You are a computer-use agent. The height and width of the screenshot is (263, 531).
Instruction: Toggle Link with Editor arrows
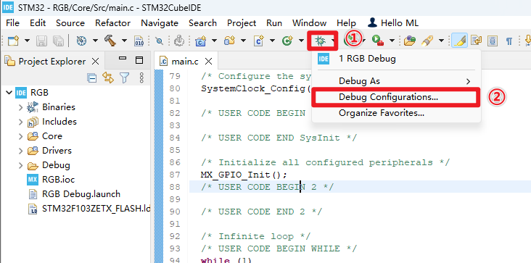tap(108, 78)
